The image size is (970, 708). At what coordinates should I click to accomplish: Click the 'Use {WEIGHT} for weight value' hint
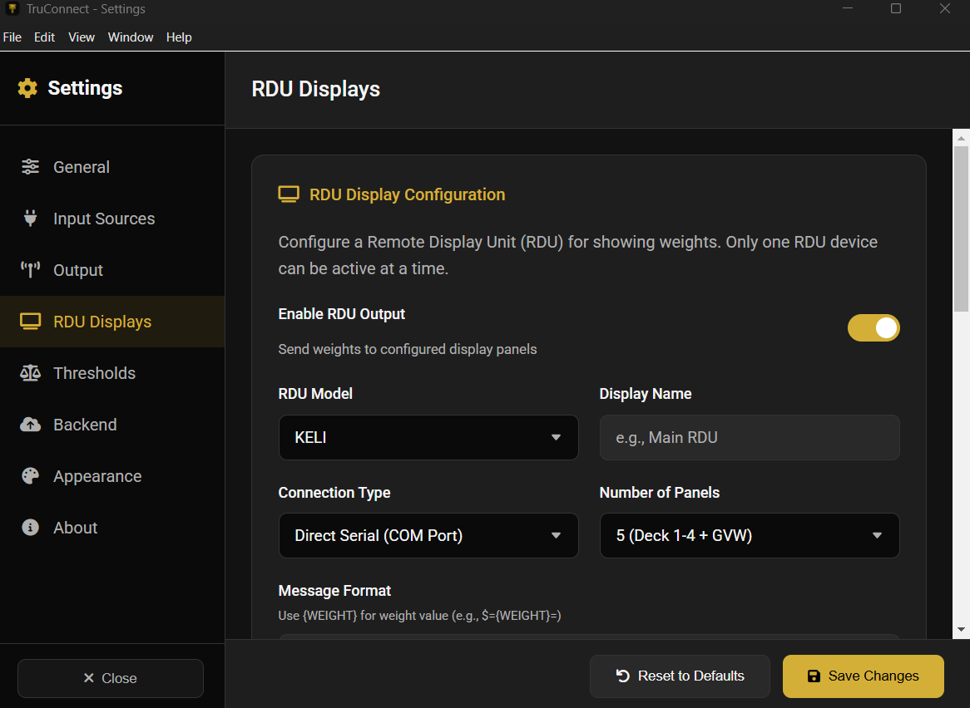click(419, 615)
